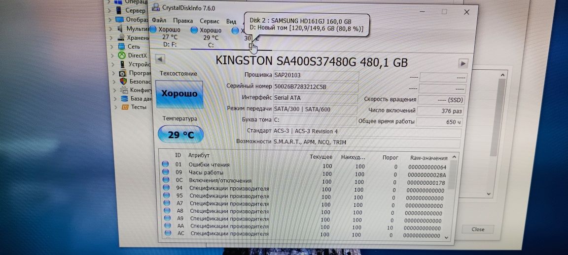
Task: Click the Мультимедиа speaker icon
Action: (120, 29)
